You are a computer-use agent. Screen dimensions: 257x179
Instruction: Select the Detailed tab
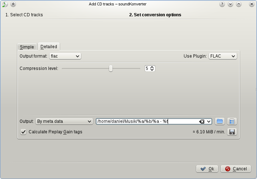click(x=49, y=46)
